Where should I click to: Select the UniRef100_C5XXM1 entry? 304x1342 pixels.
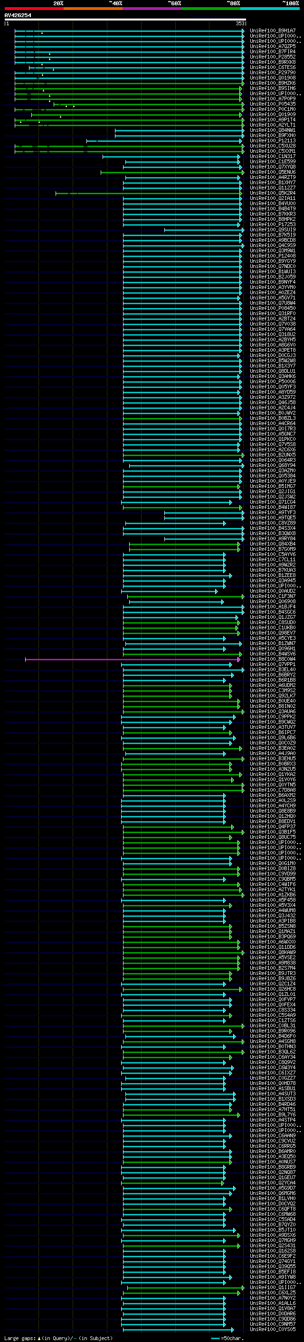(x=273, y=151)
